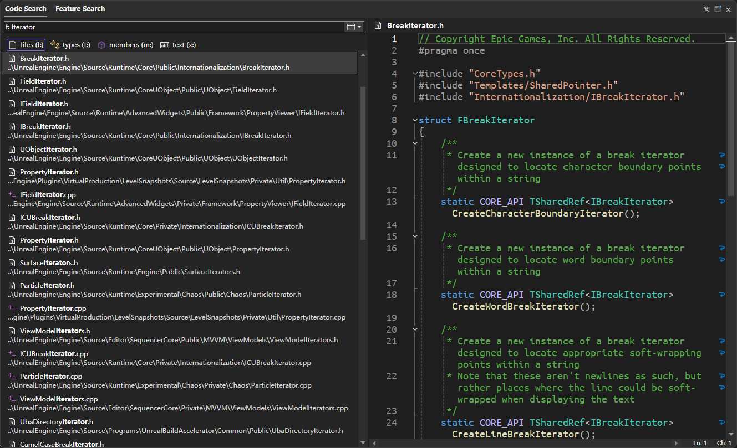This screenshot has width=737, height=448.
Task: Enable the text (x:) filter
Action: [x=178, y=45]
